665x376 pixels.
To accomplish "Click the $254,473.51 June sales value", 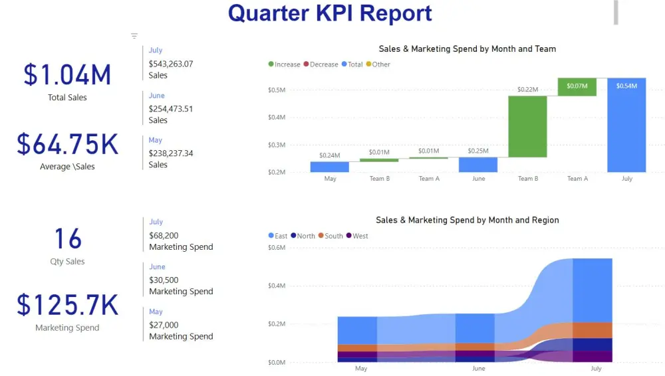I will (x=171, y=109).
